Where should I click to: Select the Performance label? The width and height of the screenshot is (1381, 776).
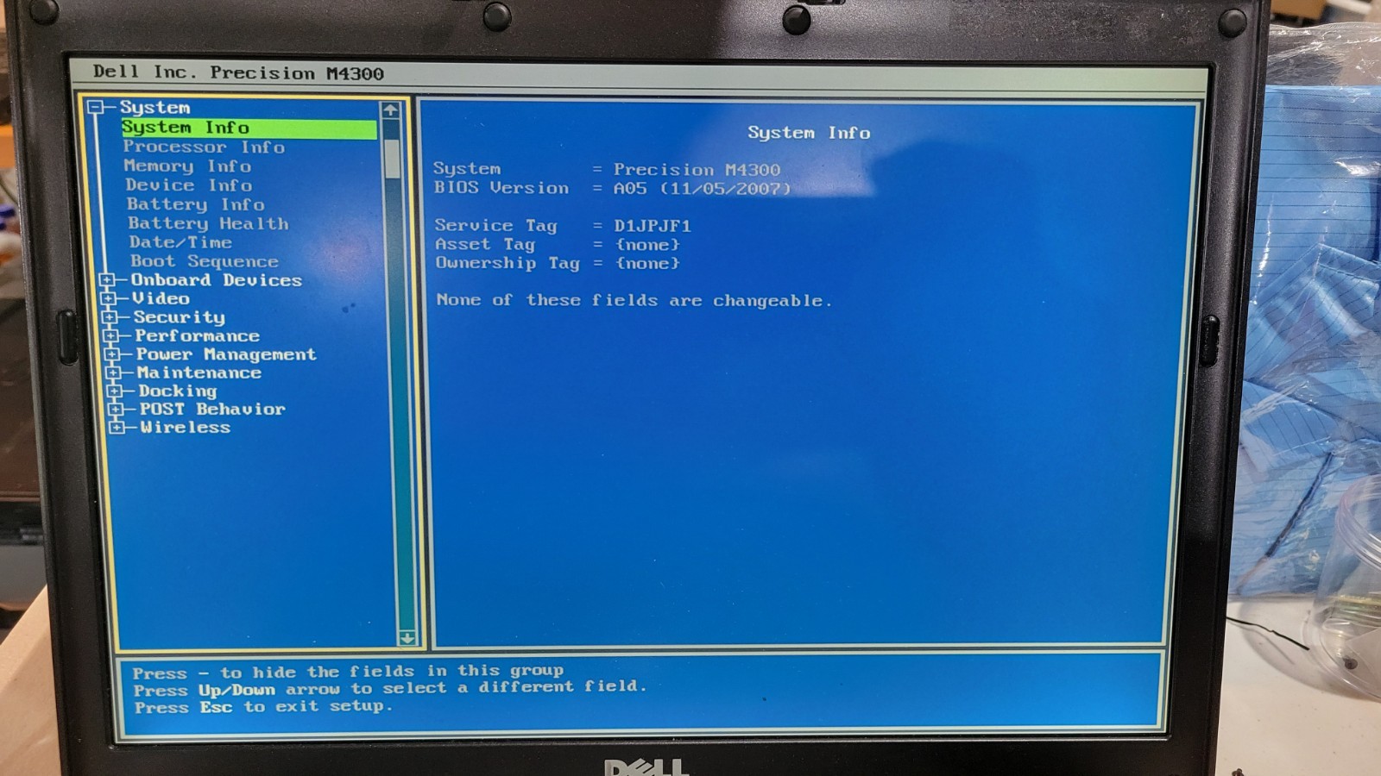197,335
